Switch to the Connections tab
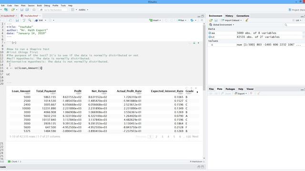This screenshot has width=305, height=171. pyautogui.click(x=243, y=16)
